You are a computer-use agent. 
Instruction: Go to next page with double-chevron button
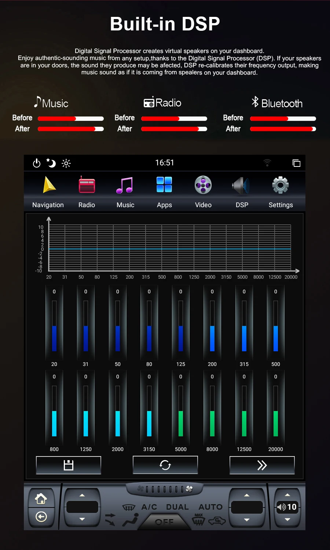click(262, 465)
